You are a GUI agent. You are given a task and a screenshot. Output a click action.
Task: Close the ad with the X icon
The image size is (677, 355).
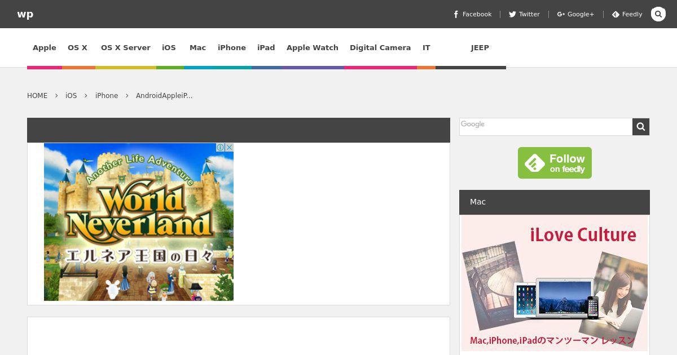(x=229, y=147)
